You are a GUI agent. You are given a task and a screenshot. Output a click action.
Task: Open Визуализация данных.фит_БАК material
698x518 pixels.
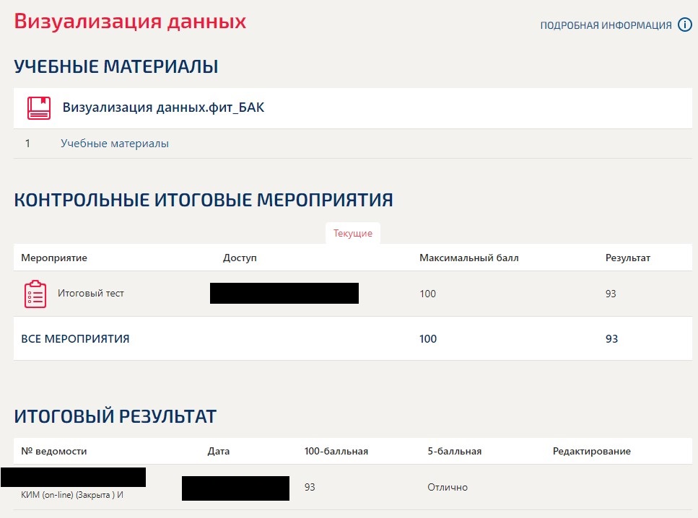click(163, 107)
